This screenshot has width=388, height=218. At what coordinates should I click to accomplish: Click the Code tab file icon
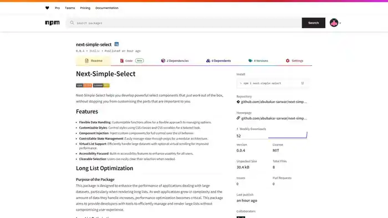pos(122,61)
